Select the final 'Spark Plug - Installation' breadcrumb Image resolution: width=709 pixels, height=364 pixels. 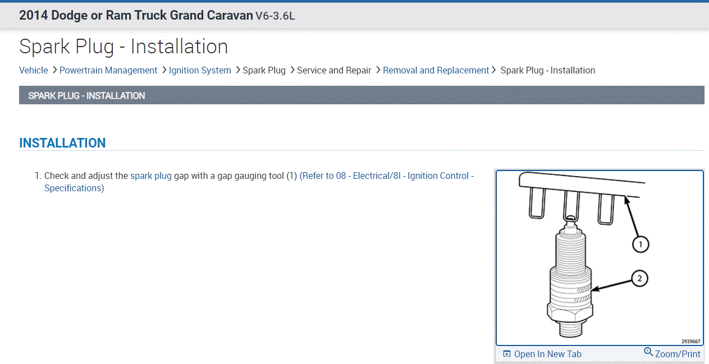[548, 70]
